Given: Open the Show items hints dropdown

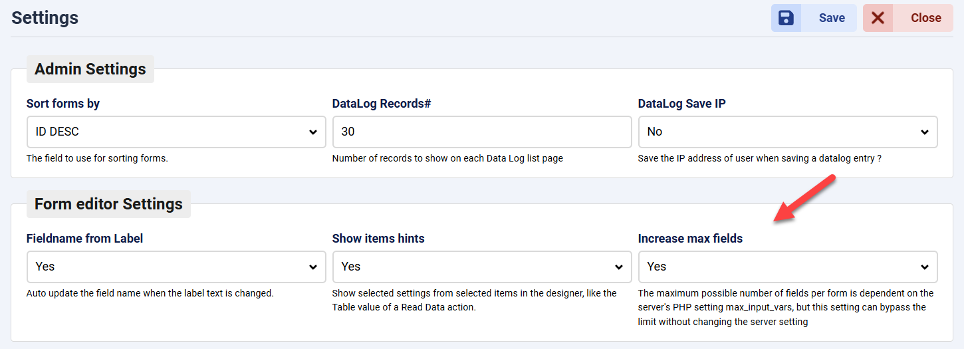Looking at the screenshot, I should 481,267.
